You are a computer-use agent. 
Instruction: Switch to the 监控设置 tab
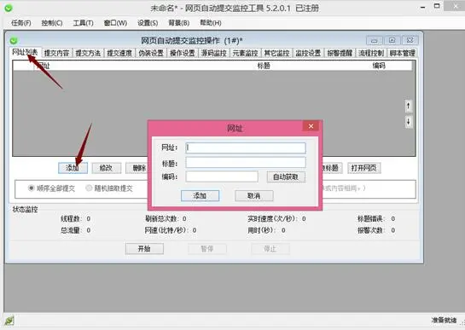click(x=308, y=53)
